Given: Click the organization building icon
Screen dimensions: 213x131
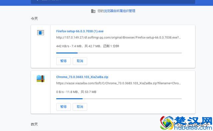Looking at the screenshot, I should coord(93,11).
